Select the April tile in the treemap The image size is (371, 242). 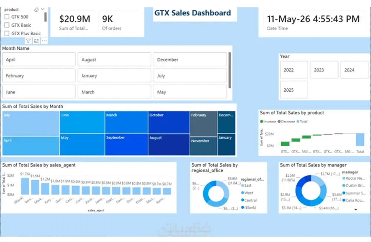(31, 146)
